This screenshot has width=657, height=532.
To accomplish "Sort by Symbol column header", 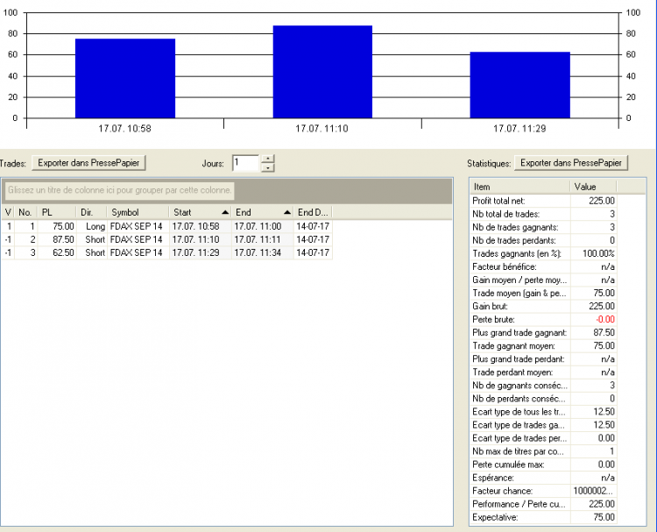I will [x=138, y=213].
